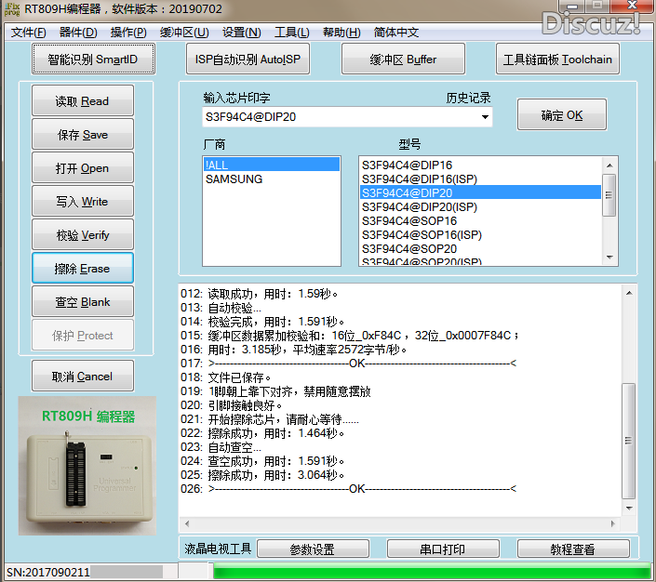Select model S3F94C4@DIP20
The width and height of the screenshot is (656, 582).
click(x=480, y=192)
